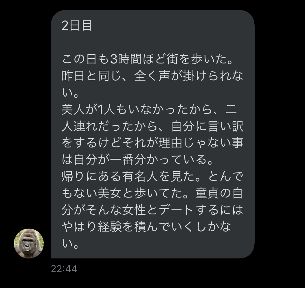Click the word '経験' in the message
The width and height of the screenshot is (305, 288).
pos(110,227)
